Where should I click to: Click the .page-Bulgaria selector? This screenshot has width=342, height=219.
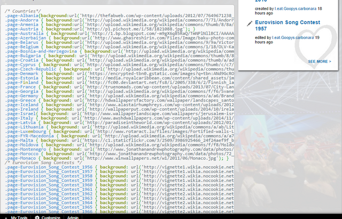[x=23, y=56]
